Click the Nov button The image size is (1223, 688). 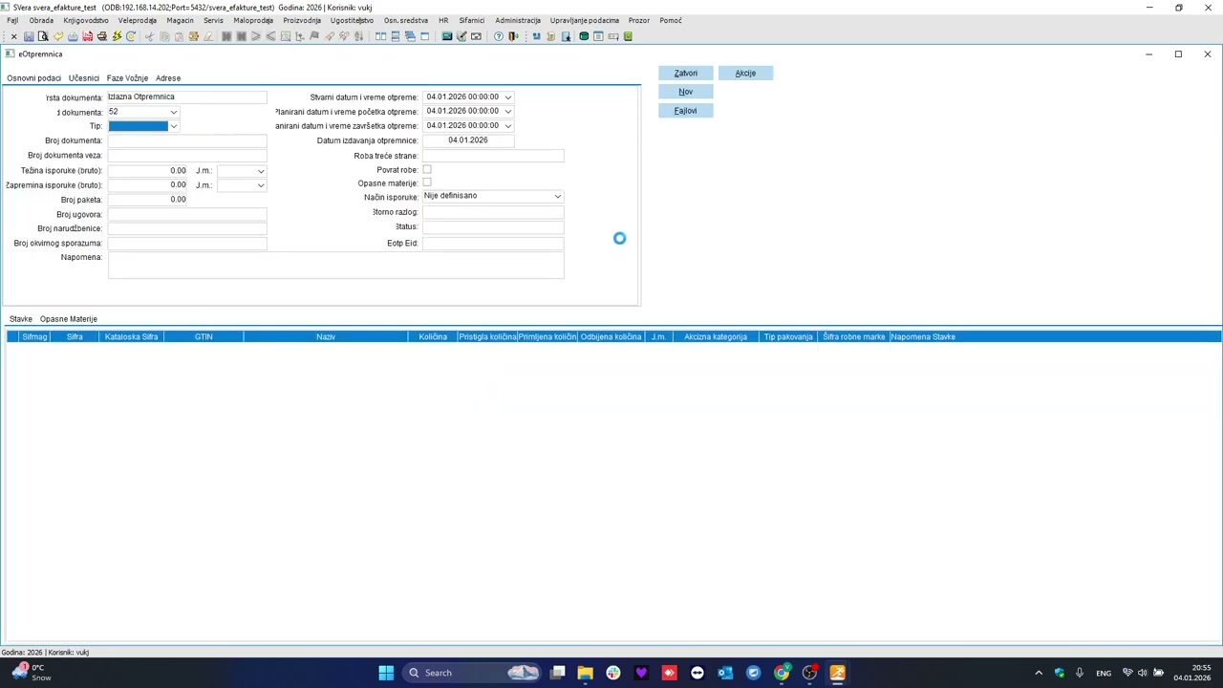pyautogui.click(x=685, y=92)
